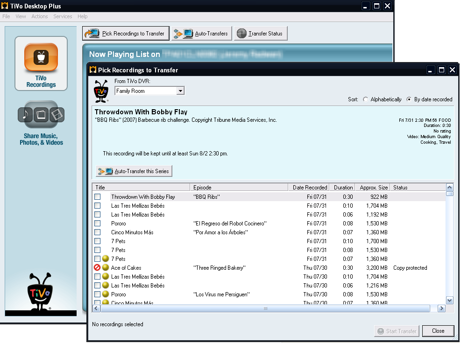This screenshot has width=461, height=343.
Task: Close the TiVo Desktop Plus main window
Action: (x=388, y=6)
